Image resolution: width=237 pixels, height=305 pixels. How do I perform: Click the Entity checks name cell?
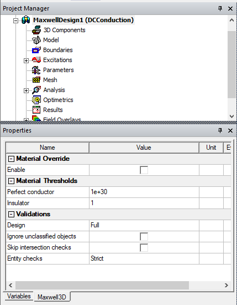[48, 258]
